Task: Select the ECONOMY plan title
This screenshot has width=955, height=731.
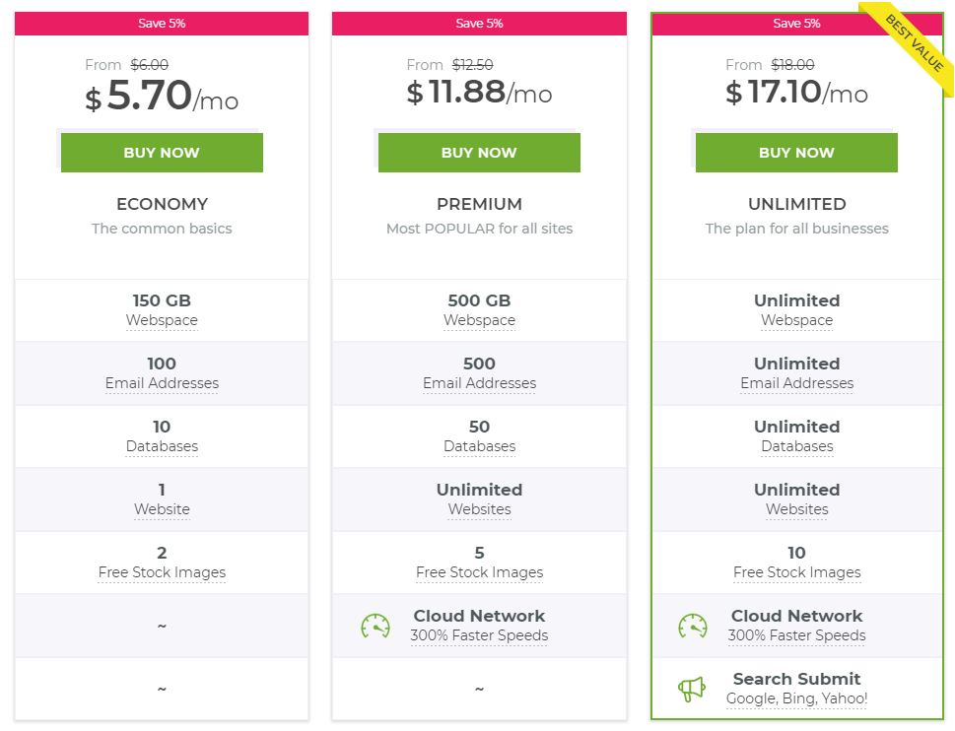Action: point(162,204)
